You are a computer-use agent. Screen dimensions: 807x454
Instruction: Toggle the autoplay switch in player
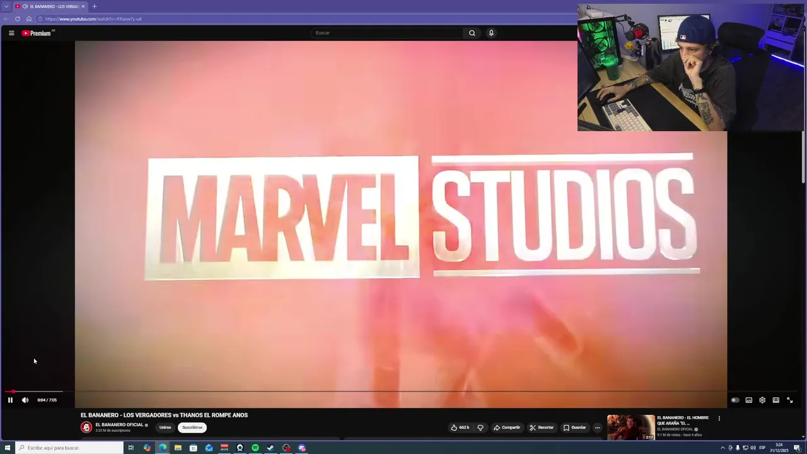[x=735, y=400]
